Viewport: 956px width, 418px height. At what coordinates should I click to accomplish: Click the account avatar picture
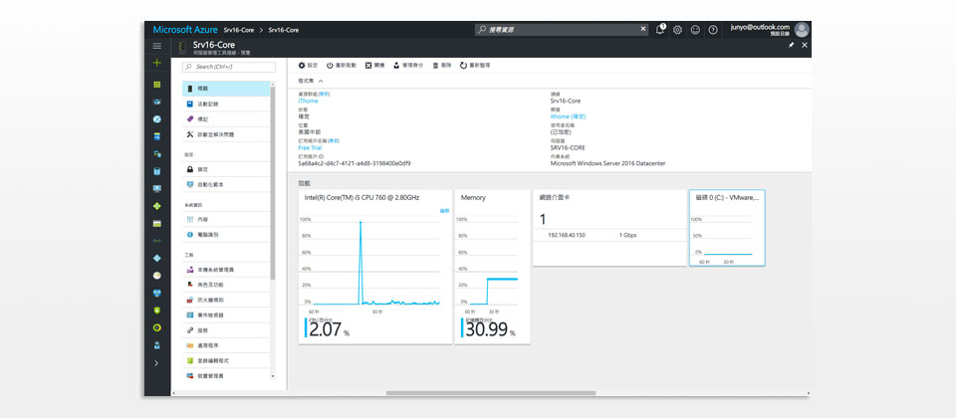[x=802, y=30]
